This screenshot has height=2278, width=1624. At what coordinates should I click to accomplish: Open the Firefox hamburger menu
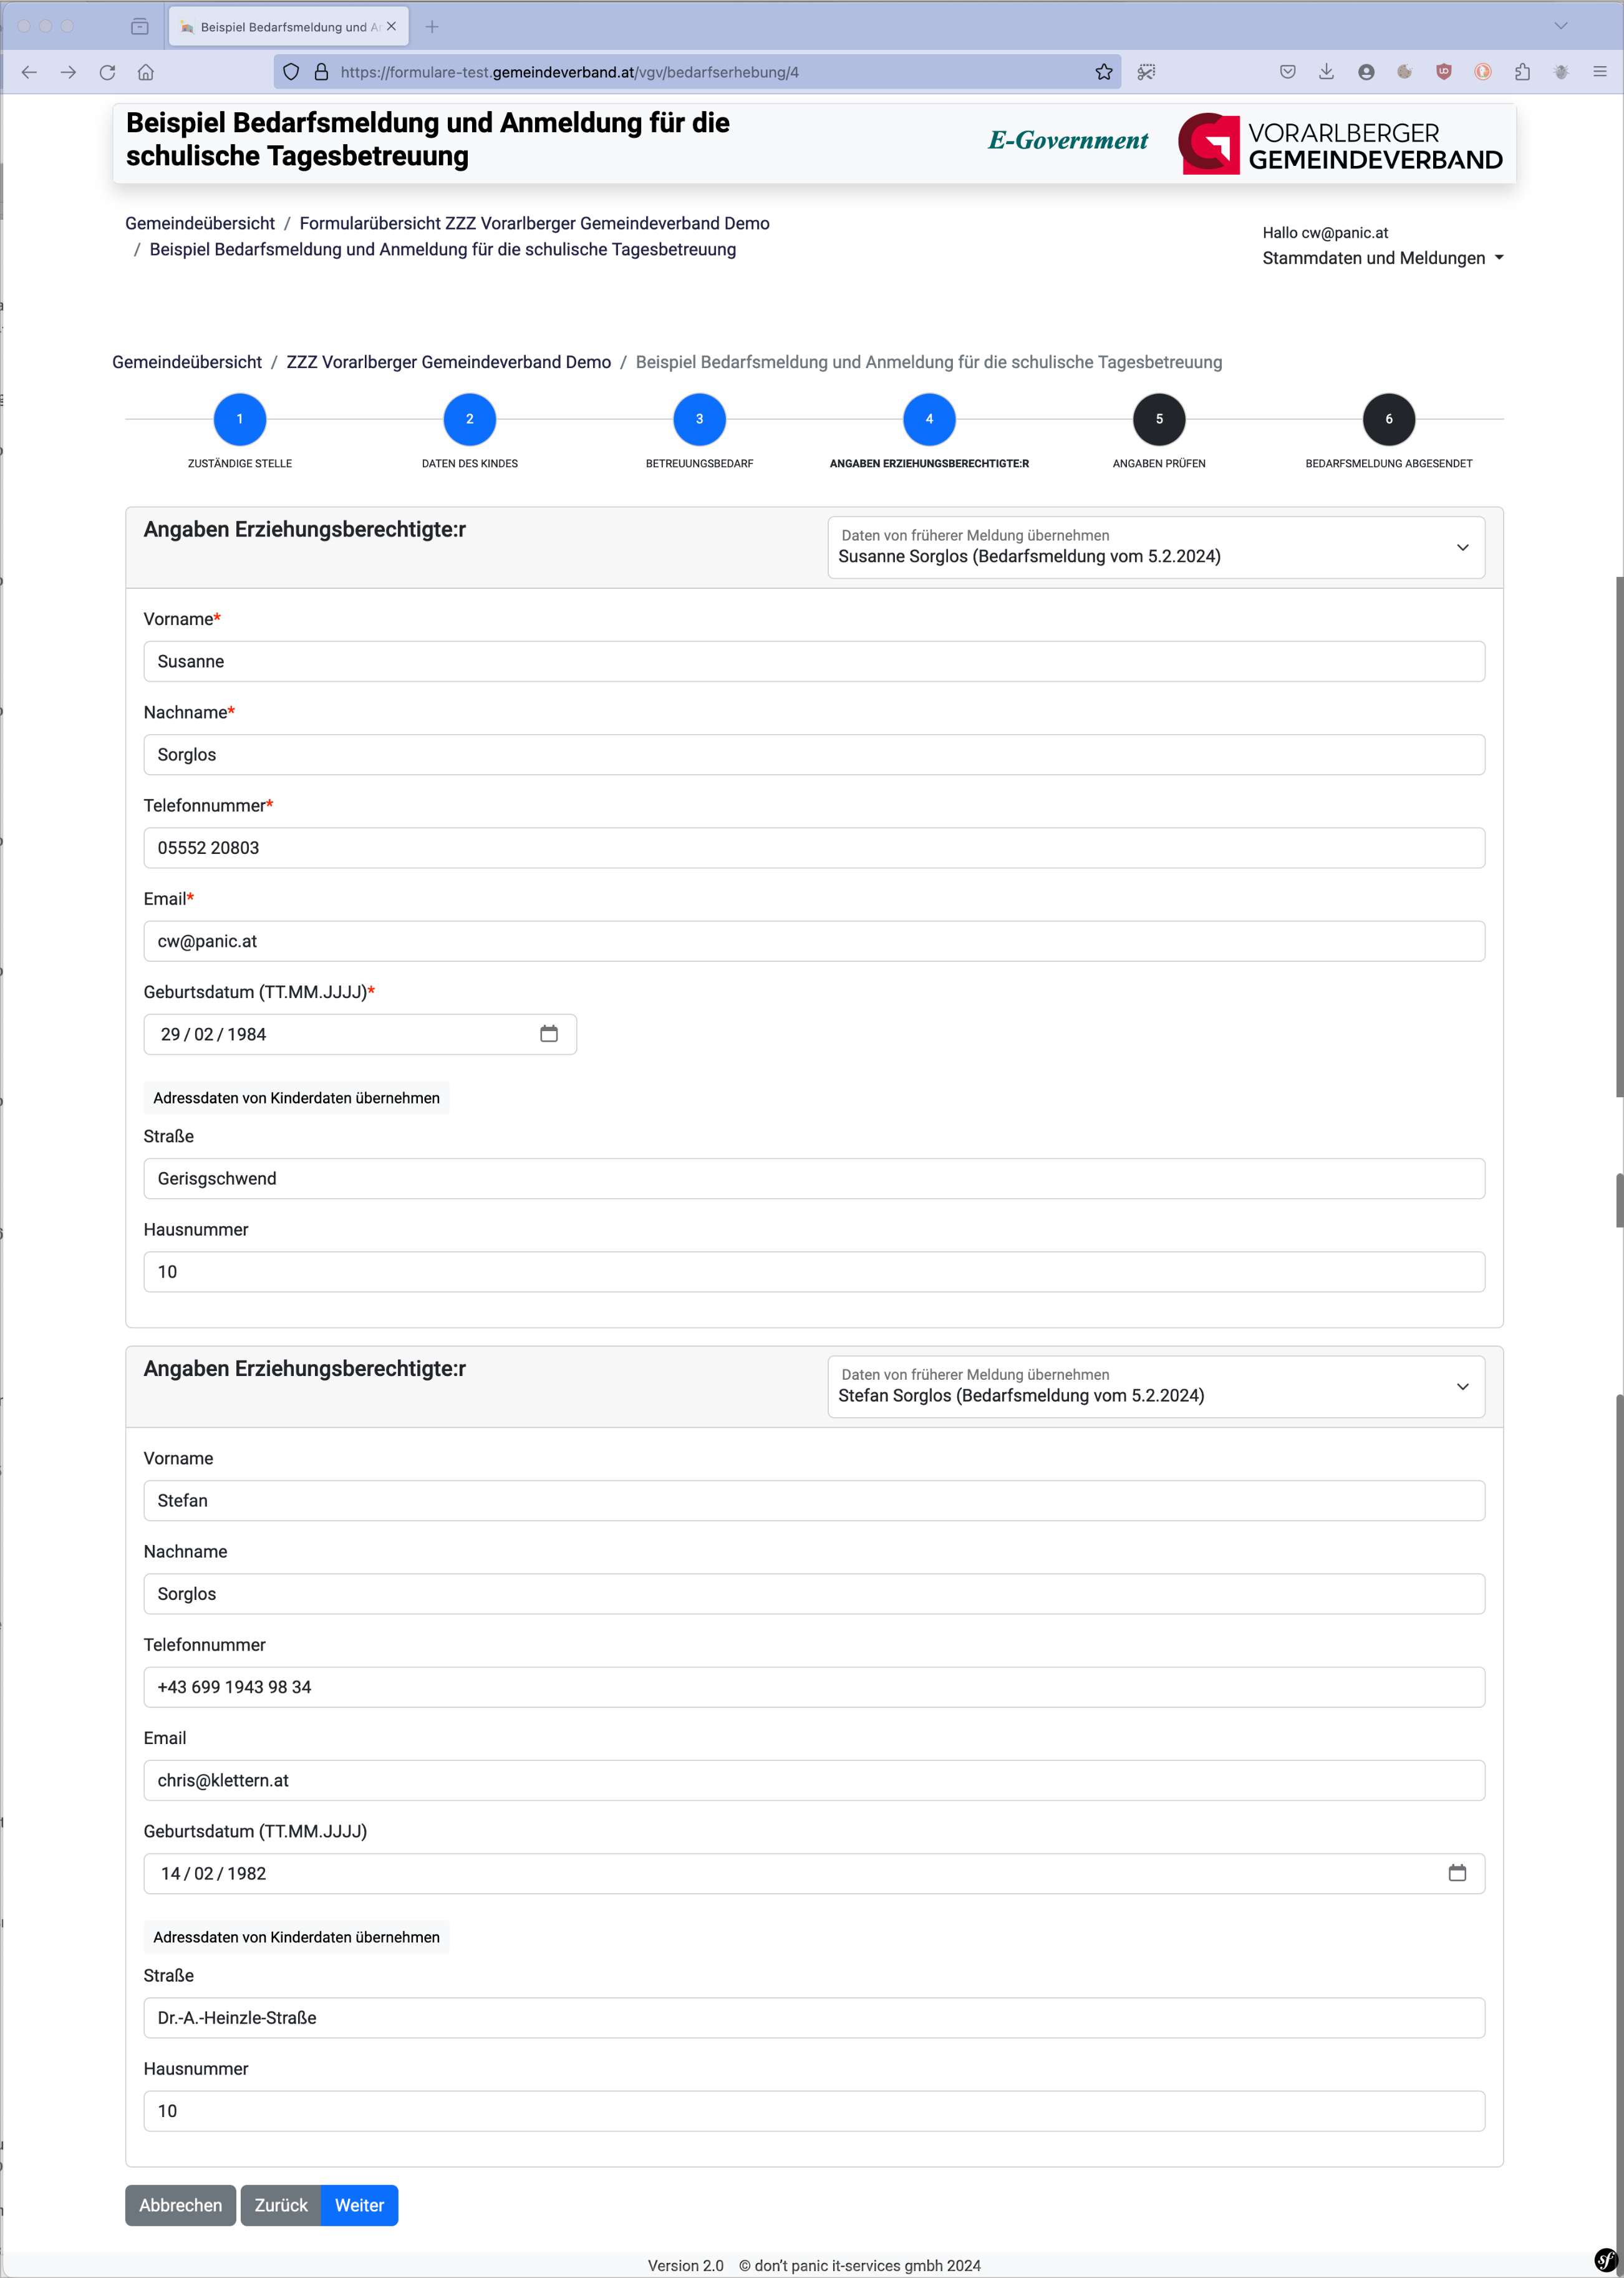pyautogui.click(x=1599, y=72)
